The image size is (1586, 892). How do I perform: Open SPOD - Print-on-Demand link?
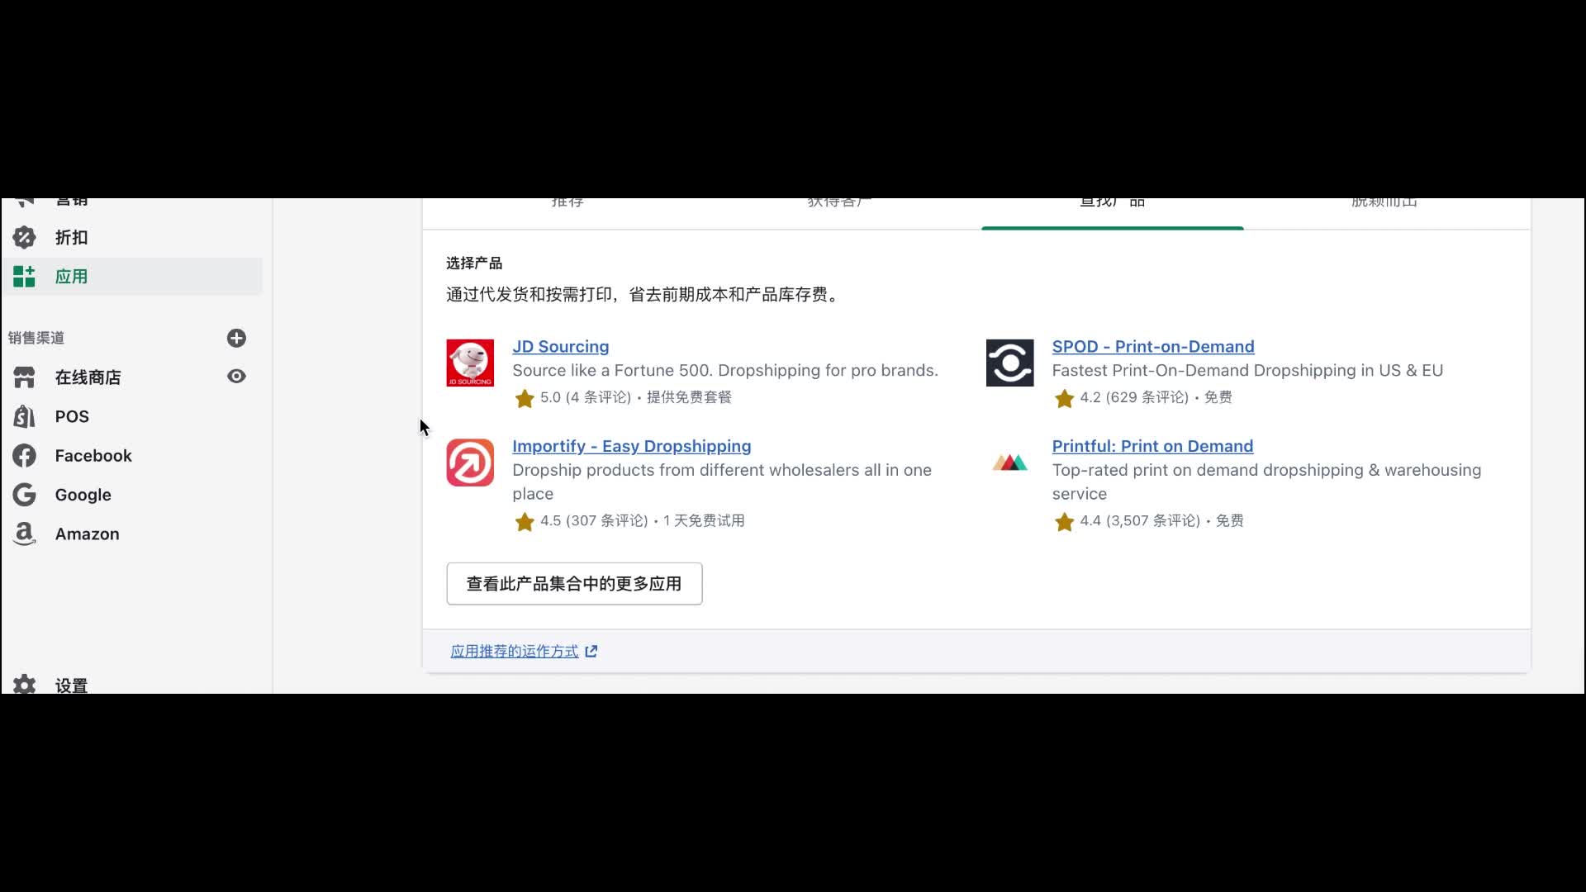click(x=1152, y=347)
